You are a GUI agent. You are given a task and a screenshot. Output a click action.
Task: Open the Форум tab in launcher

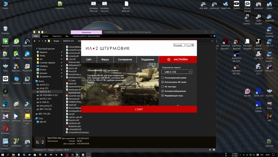[x=105, y=59]
